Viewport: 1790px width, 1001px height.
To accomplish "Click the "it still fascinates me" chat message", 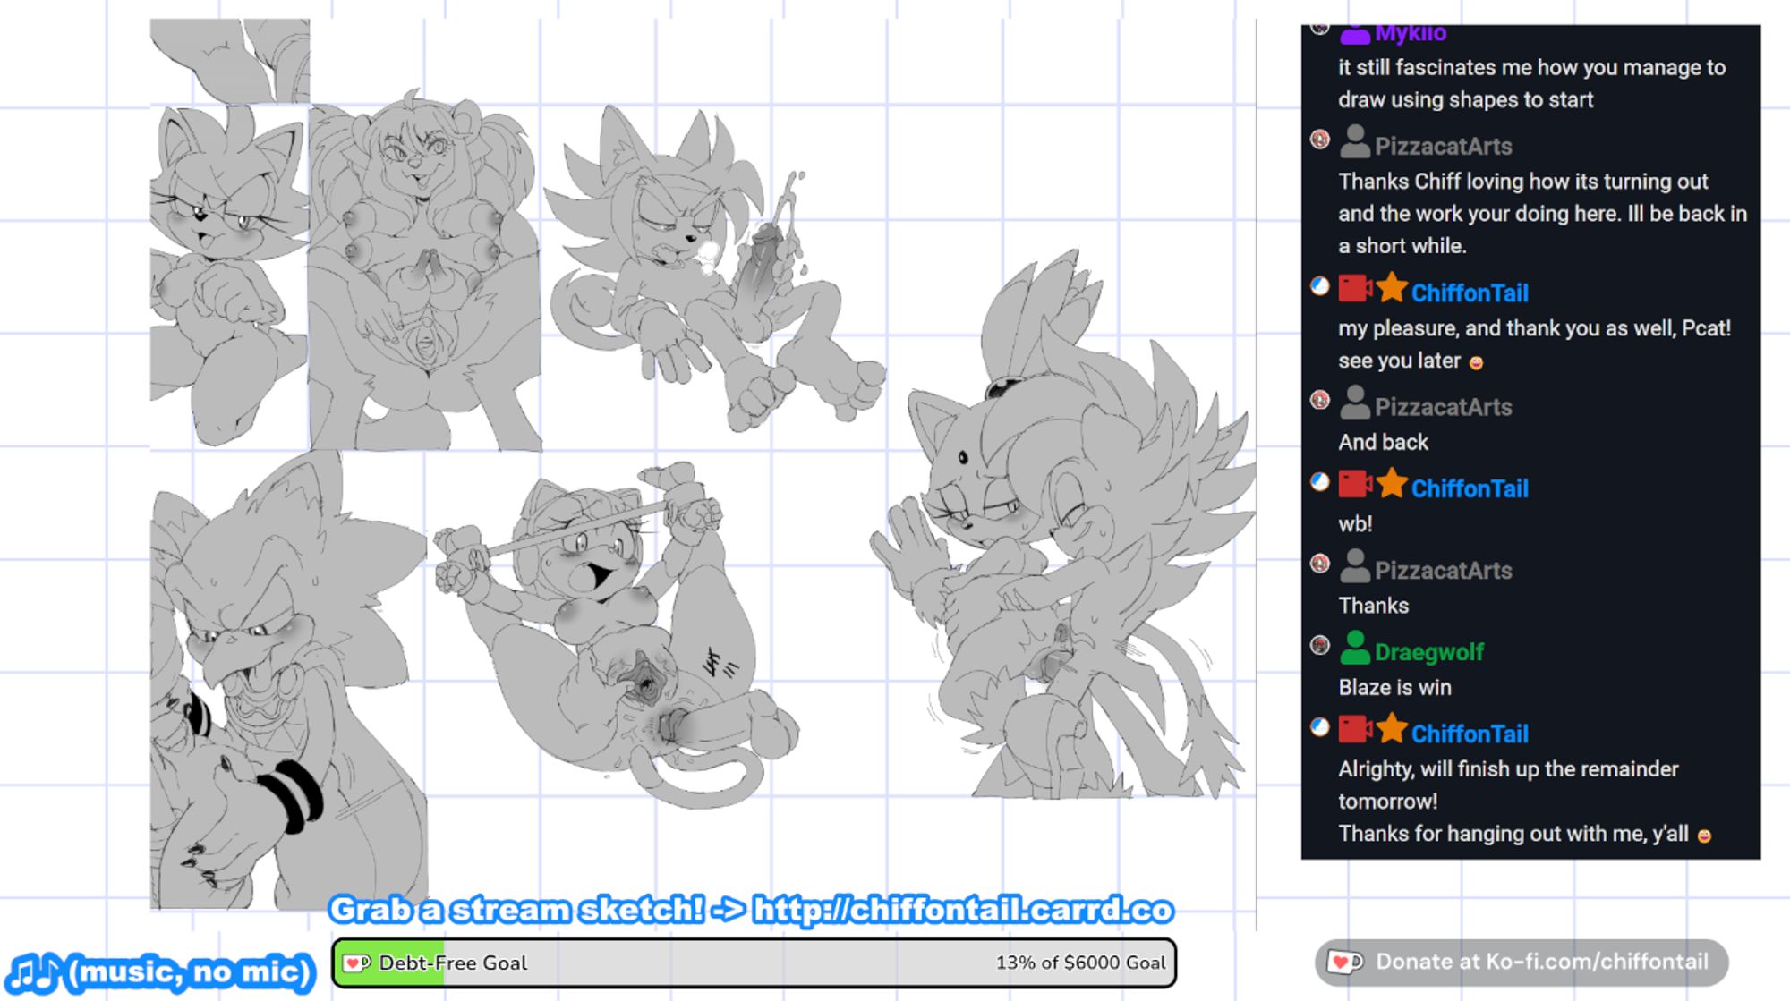I will click(x=1531, y=83).
